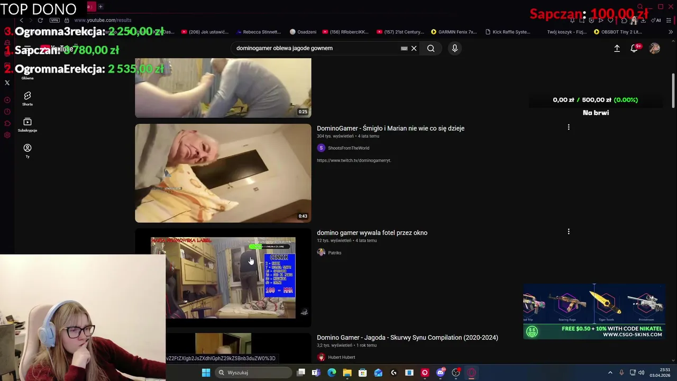This screenshot has height=381, width=677.
Task: Open options for Śmigło i Marian video
Action: point(569,127)
